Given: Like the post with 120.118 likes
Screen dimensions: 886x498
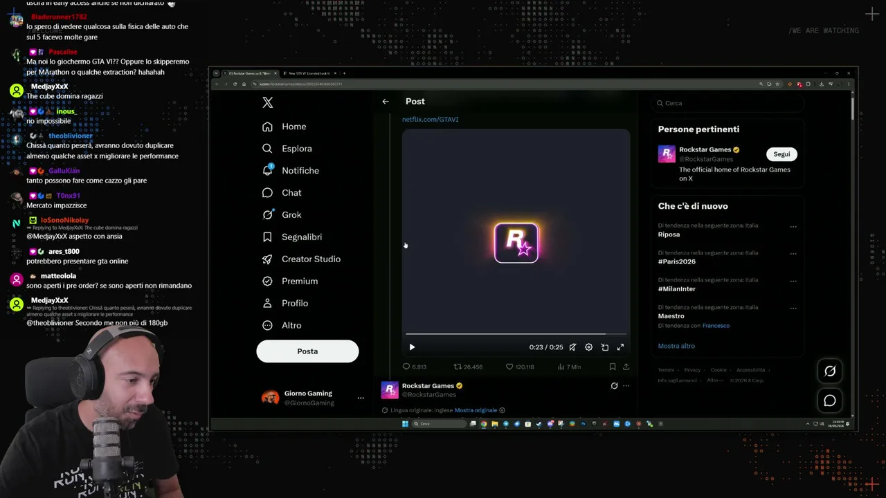Looking at the screenshot, I should 520,367.
